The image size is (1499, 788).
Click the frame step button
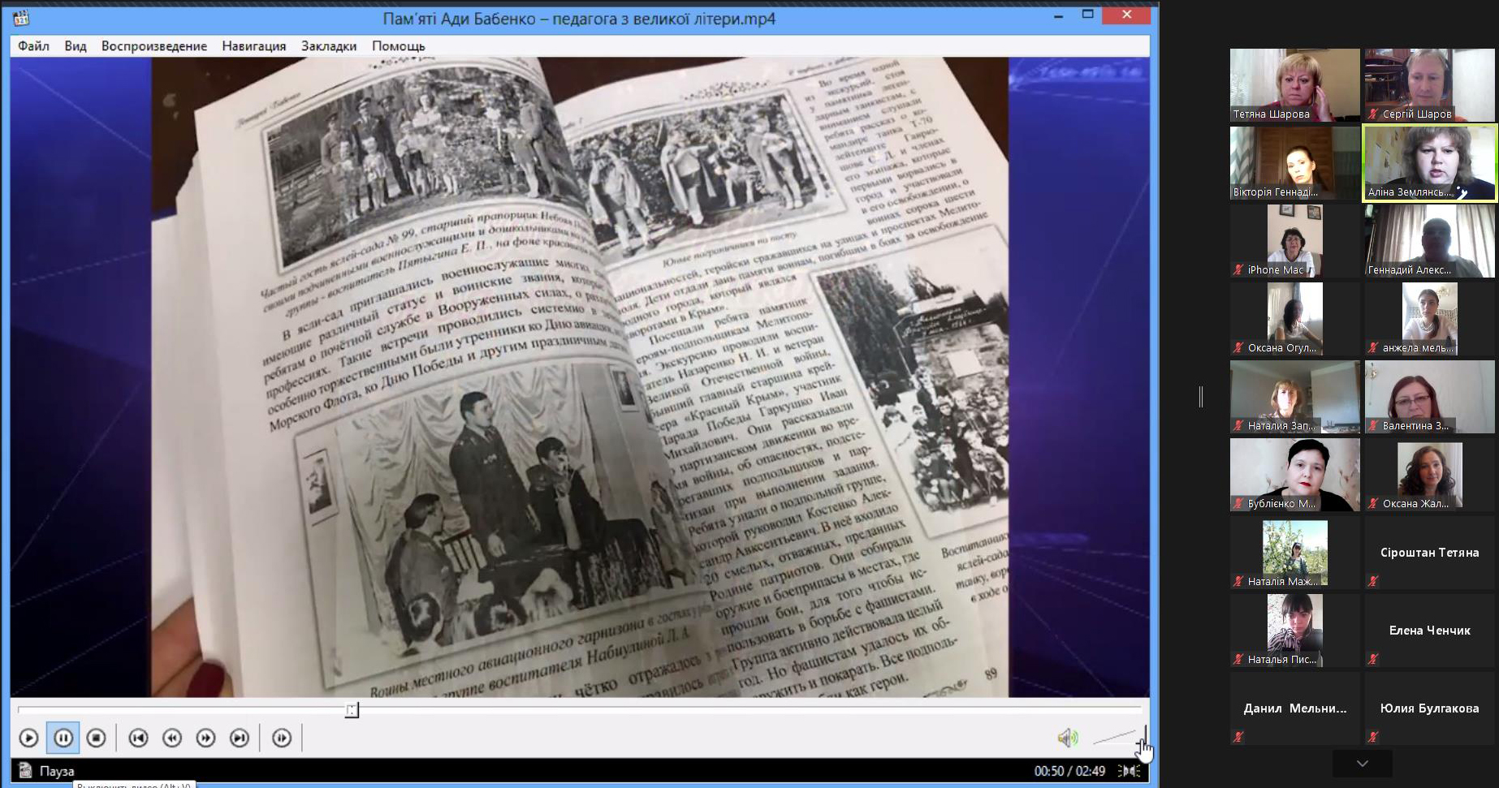(x=282, y=738)
